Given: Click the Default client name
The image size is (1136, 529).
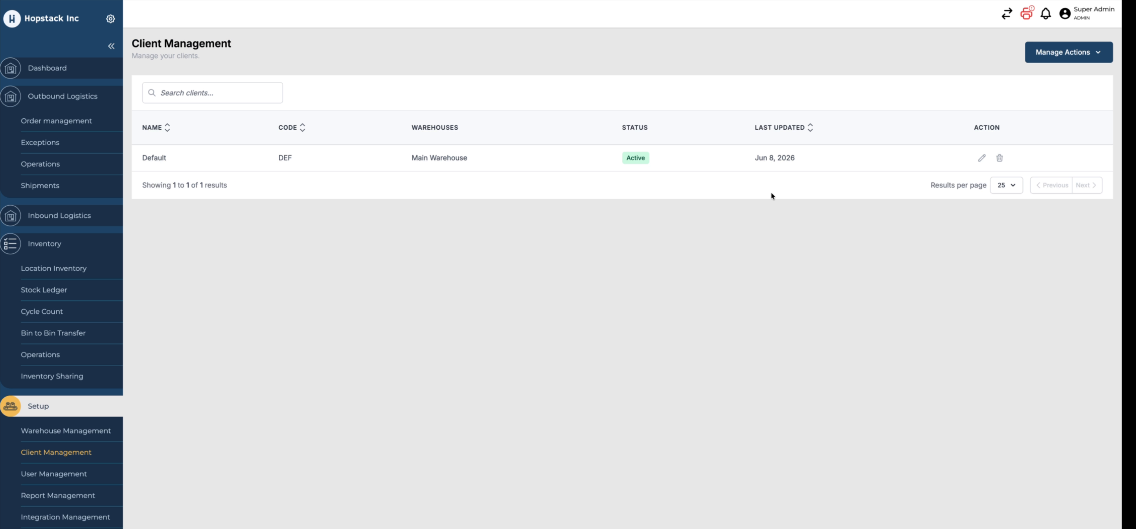Looking at the screenshot, I should [x=154, y=158].
